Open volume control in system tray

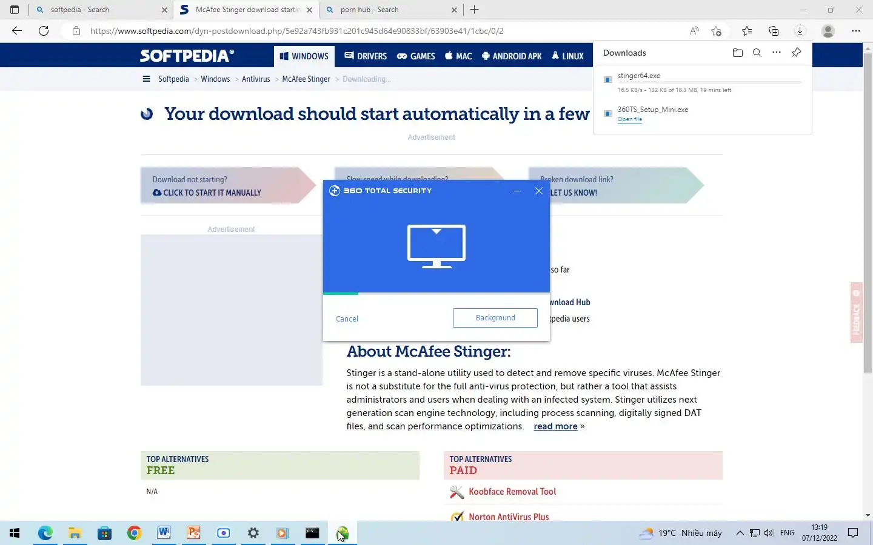pyautogui.click(x=769, y=533)
